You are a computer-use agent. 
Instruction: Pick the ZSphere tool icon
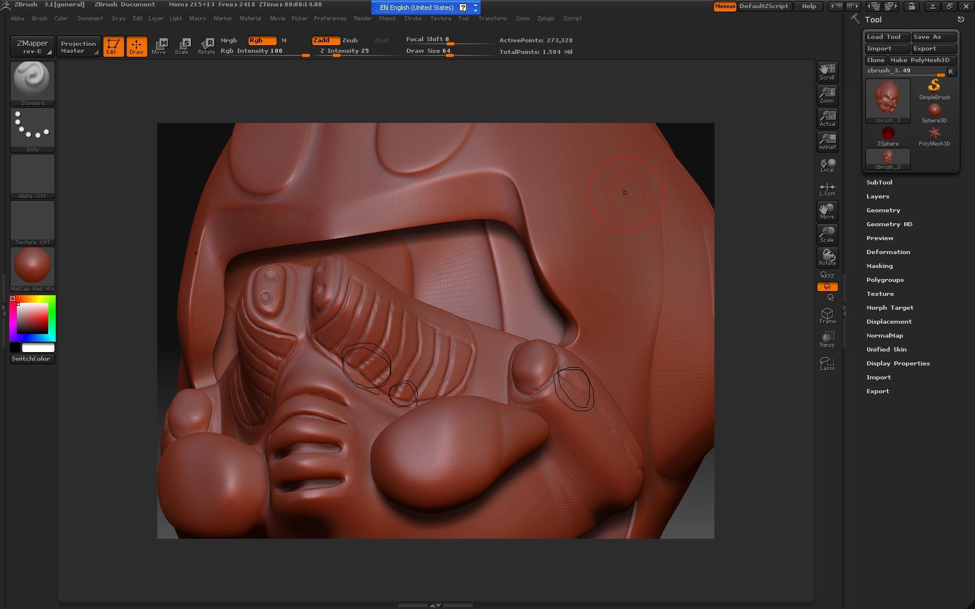[887, 136]
